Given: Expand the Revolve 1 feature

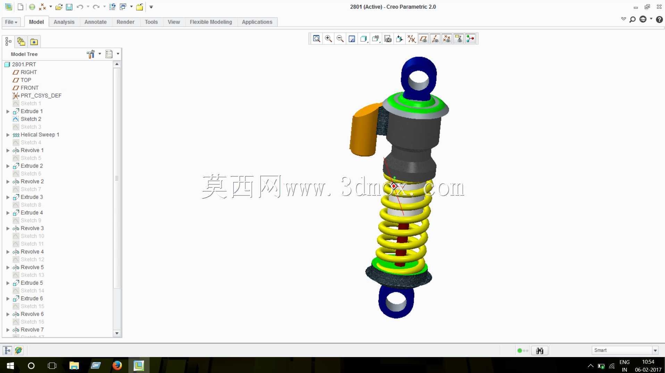Looking at the screenshot, I should coord(8,150).
